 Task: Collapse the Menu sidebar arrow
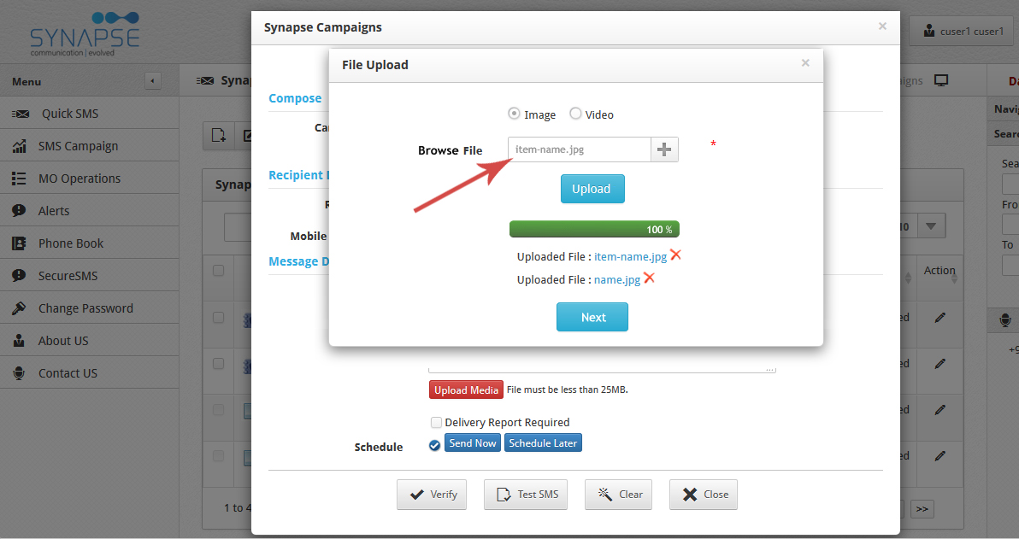(x=152, y=81)
